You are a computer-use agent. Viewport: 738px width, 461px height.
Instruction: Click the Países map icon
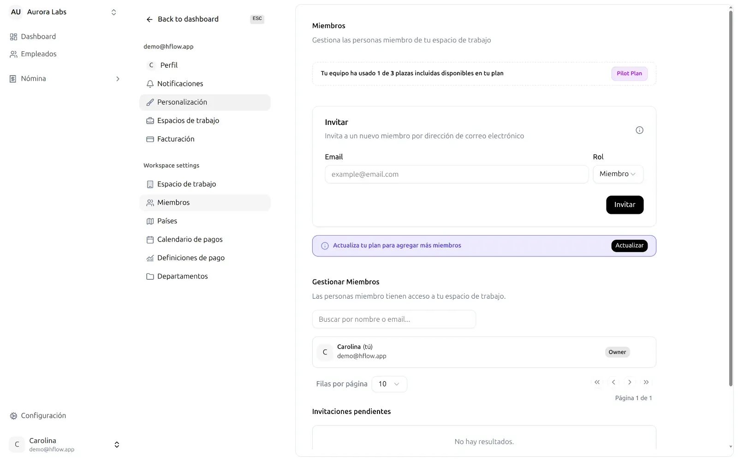pyautogui.click(x=150, y=221)
